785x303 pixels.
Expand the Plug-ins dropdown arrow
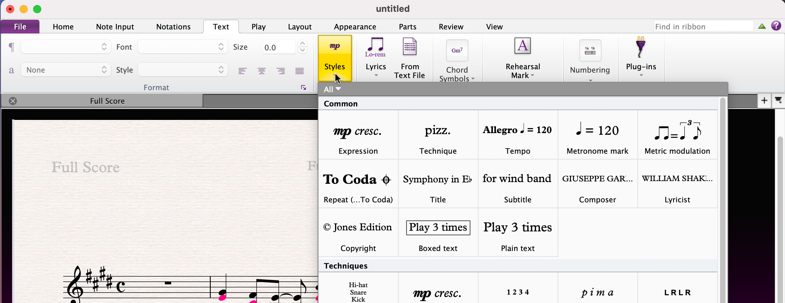click(x=641, y=75)
